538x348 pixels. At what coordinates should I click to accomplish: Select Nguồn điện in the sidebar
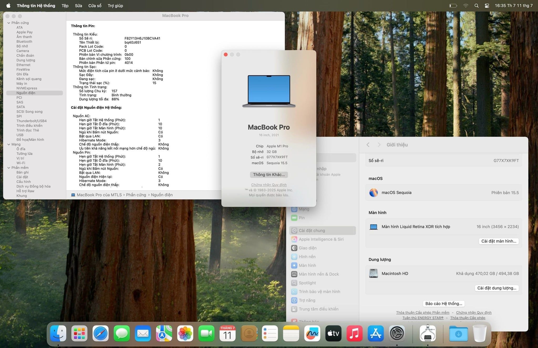pyautogui.click(x=34, y=93)
